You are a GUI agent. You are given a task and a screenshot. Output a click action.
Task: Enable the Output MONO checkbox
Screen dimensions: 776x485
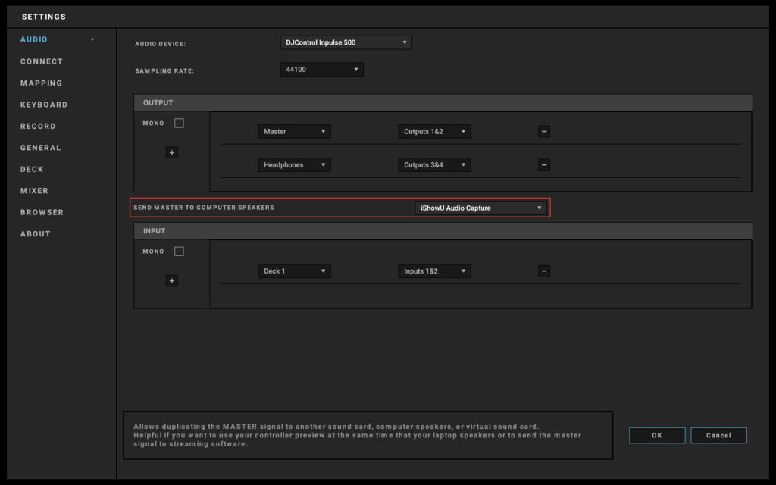tap(179, 123)
